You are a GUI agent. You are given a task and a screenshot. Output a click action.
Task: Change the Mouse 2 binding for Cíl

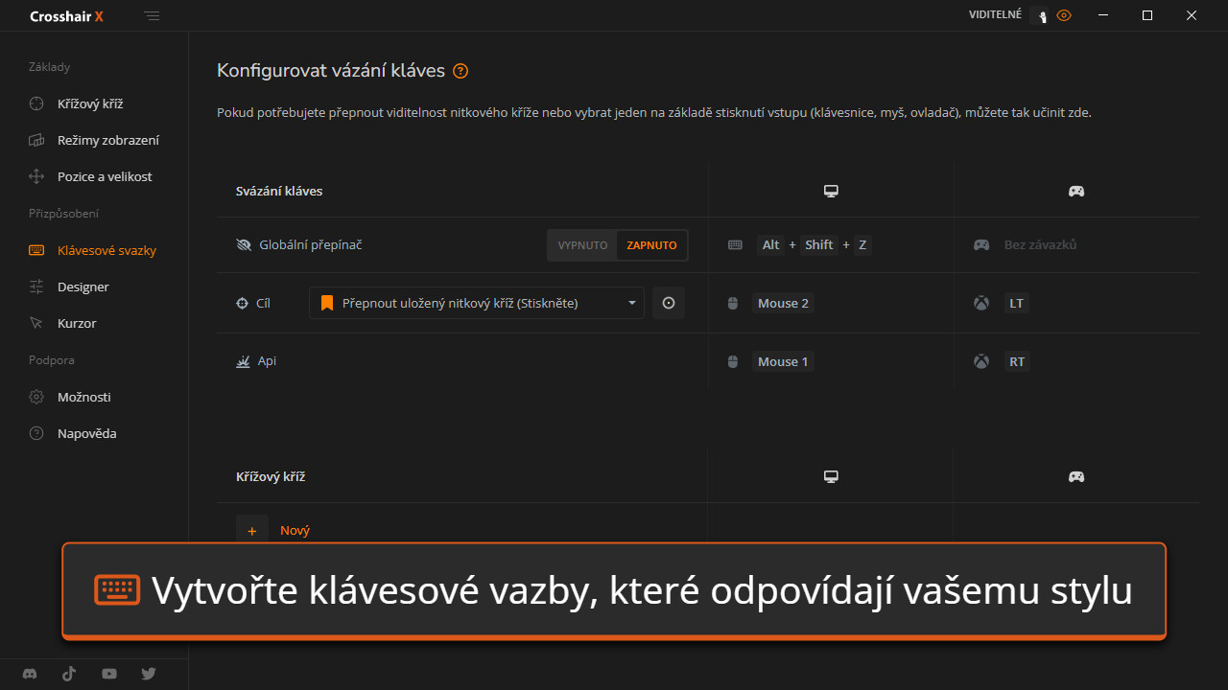(783, 303)
